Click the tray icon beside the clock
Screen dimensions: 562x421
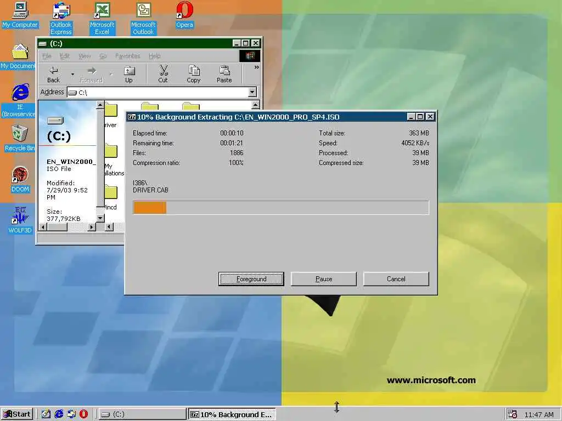(x=513, y=414)
